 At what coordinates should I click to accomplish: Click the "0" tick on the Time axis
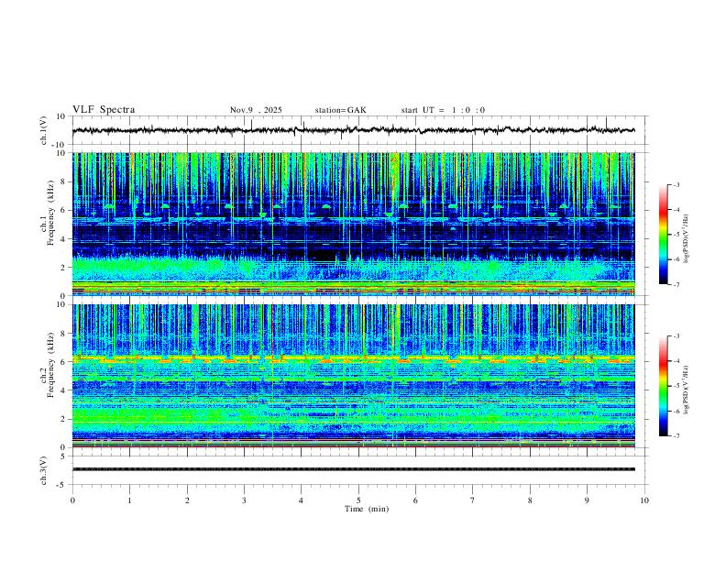pyautogui.click(x=72, y=500)
